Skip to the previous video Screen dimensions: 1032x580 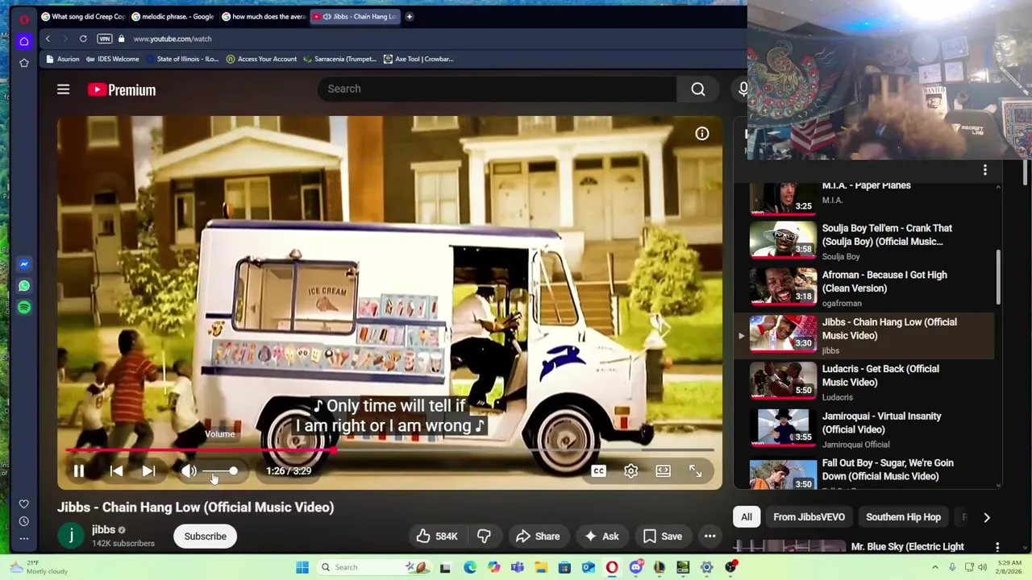[116, 471]
